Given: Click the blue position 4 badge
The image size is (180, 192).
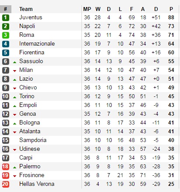Looking at the screenshot, I should [6, 44].
